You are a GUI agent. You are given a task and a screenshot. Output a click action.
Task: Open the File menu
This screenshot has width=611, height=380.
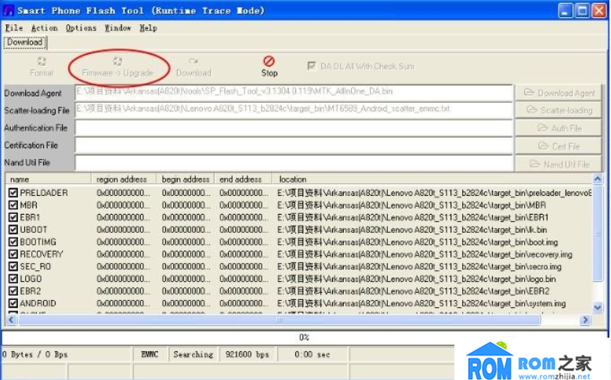click(x=13, y=27)
